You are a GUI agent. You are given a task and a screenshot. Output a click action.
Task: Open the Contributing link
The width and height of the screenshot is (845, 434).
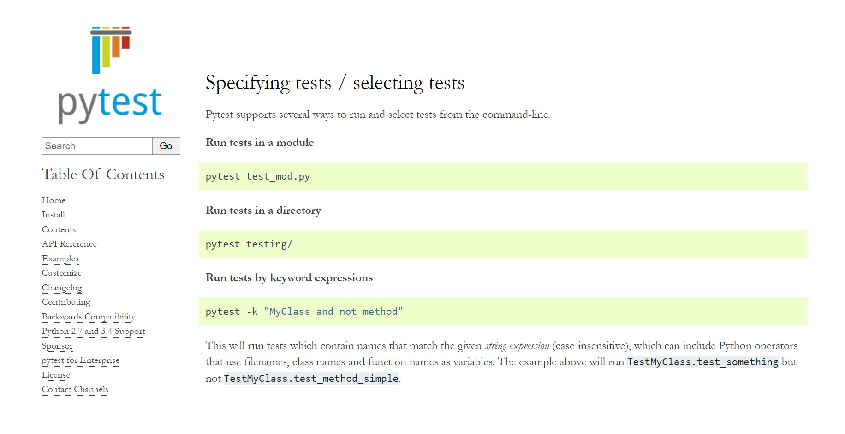click(x=66, y=302)
